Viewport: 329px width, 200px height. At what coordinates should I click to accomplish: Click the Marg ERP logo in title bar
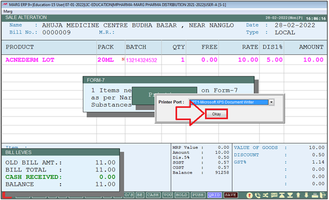coord(5,5)
